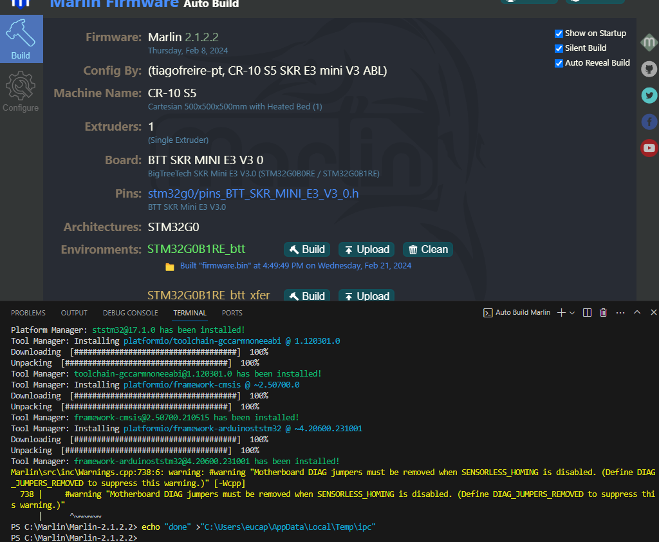Click the BigTreeTech SKR Mini E3 V3.0 board description
659x542 pixels.
[263, 174]
